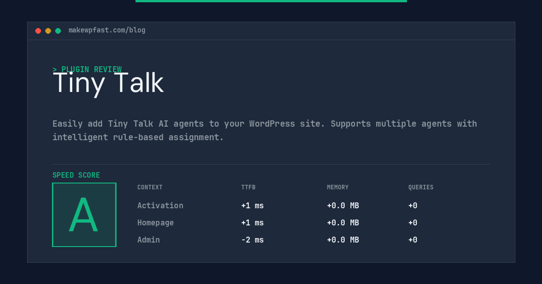542x284 pixels.
Task: Click Admin memory value +0.0 MB
Action: tap(343, 240)
